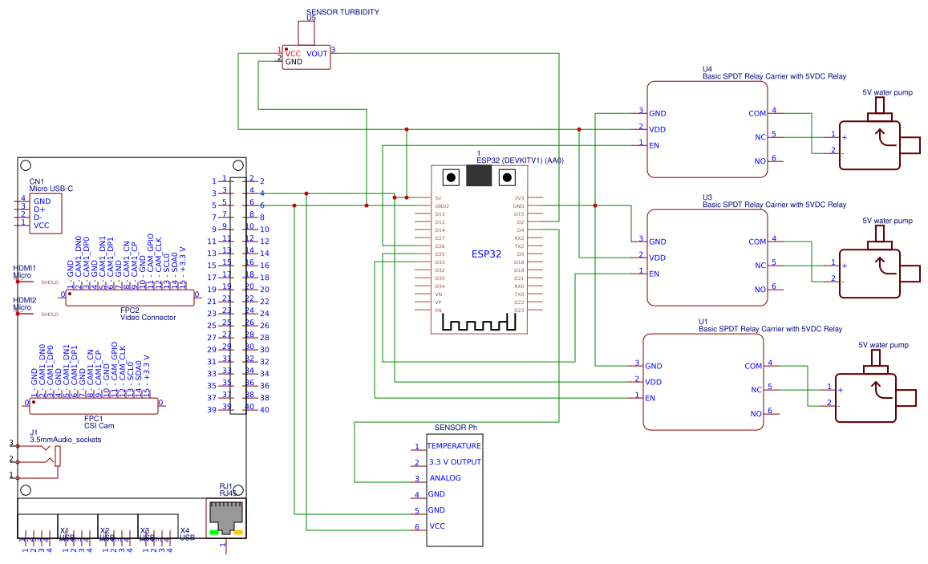Click the HDMI1 Micro label
The width and height of the screenshot is (928, 564).
click(x=24, y=272)
